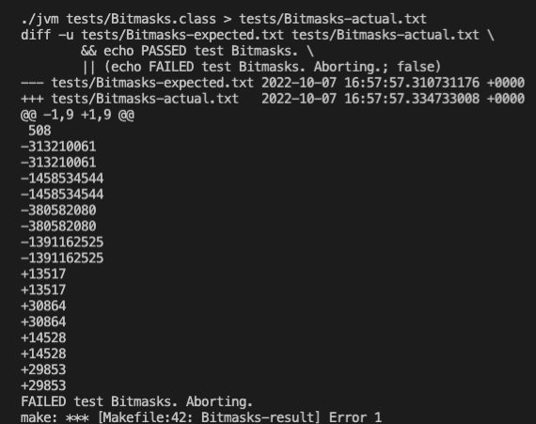The image size is (536, 424).
Task: Click the last +29853 added line
Action: coord(43,385)
